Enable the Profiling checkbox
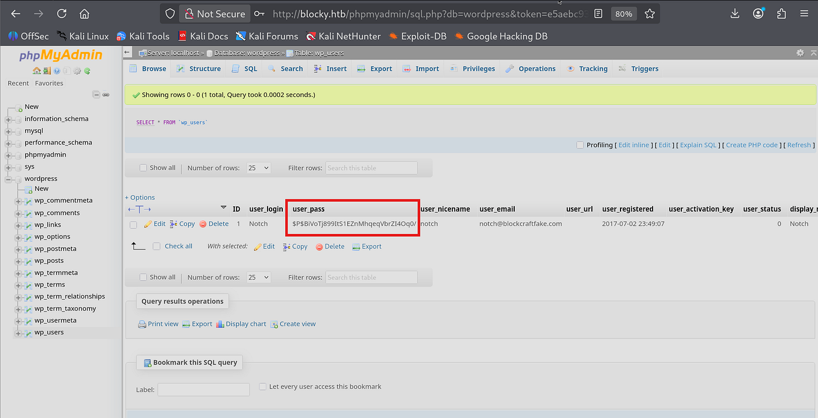The height and width of the screenshot is (418, 818). click(x=580, y=145)
